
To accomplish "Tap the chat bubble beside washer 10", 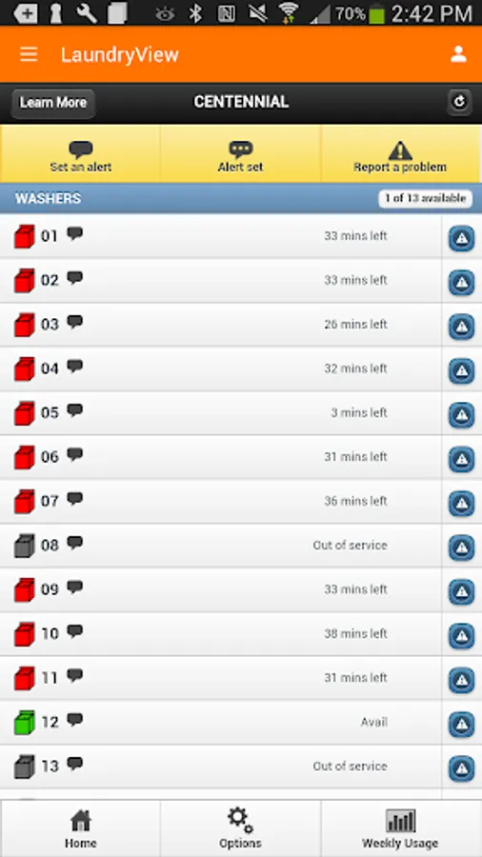I will click(x=75, y=631).
